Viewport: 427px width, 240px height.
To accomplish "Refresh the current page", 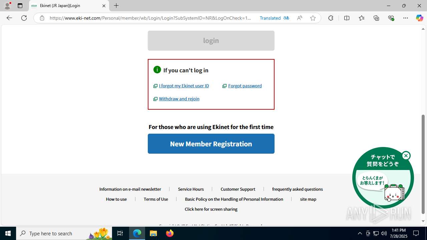I will 24,18.
